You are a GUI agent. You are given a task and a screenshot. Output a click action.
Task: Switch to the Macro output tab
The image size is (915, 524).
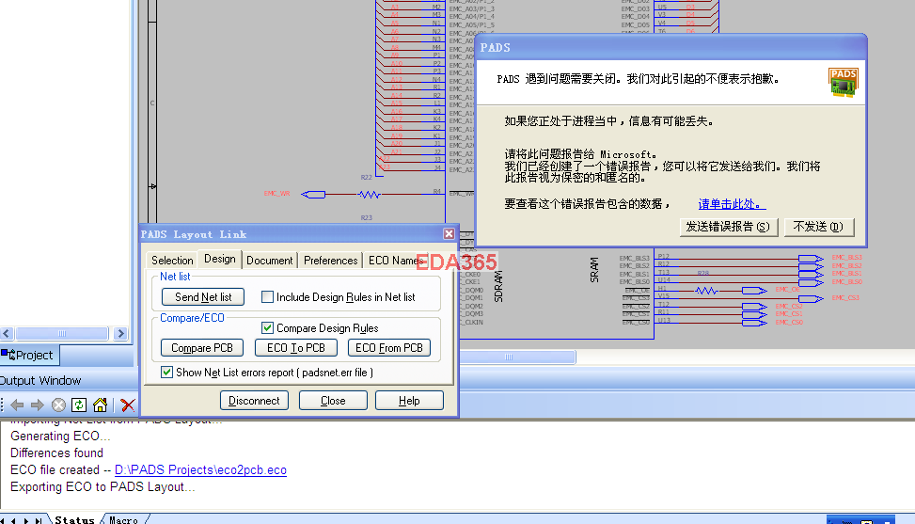point(124,519)
